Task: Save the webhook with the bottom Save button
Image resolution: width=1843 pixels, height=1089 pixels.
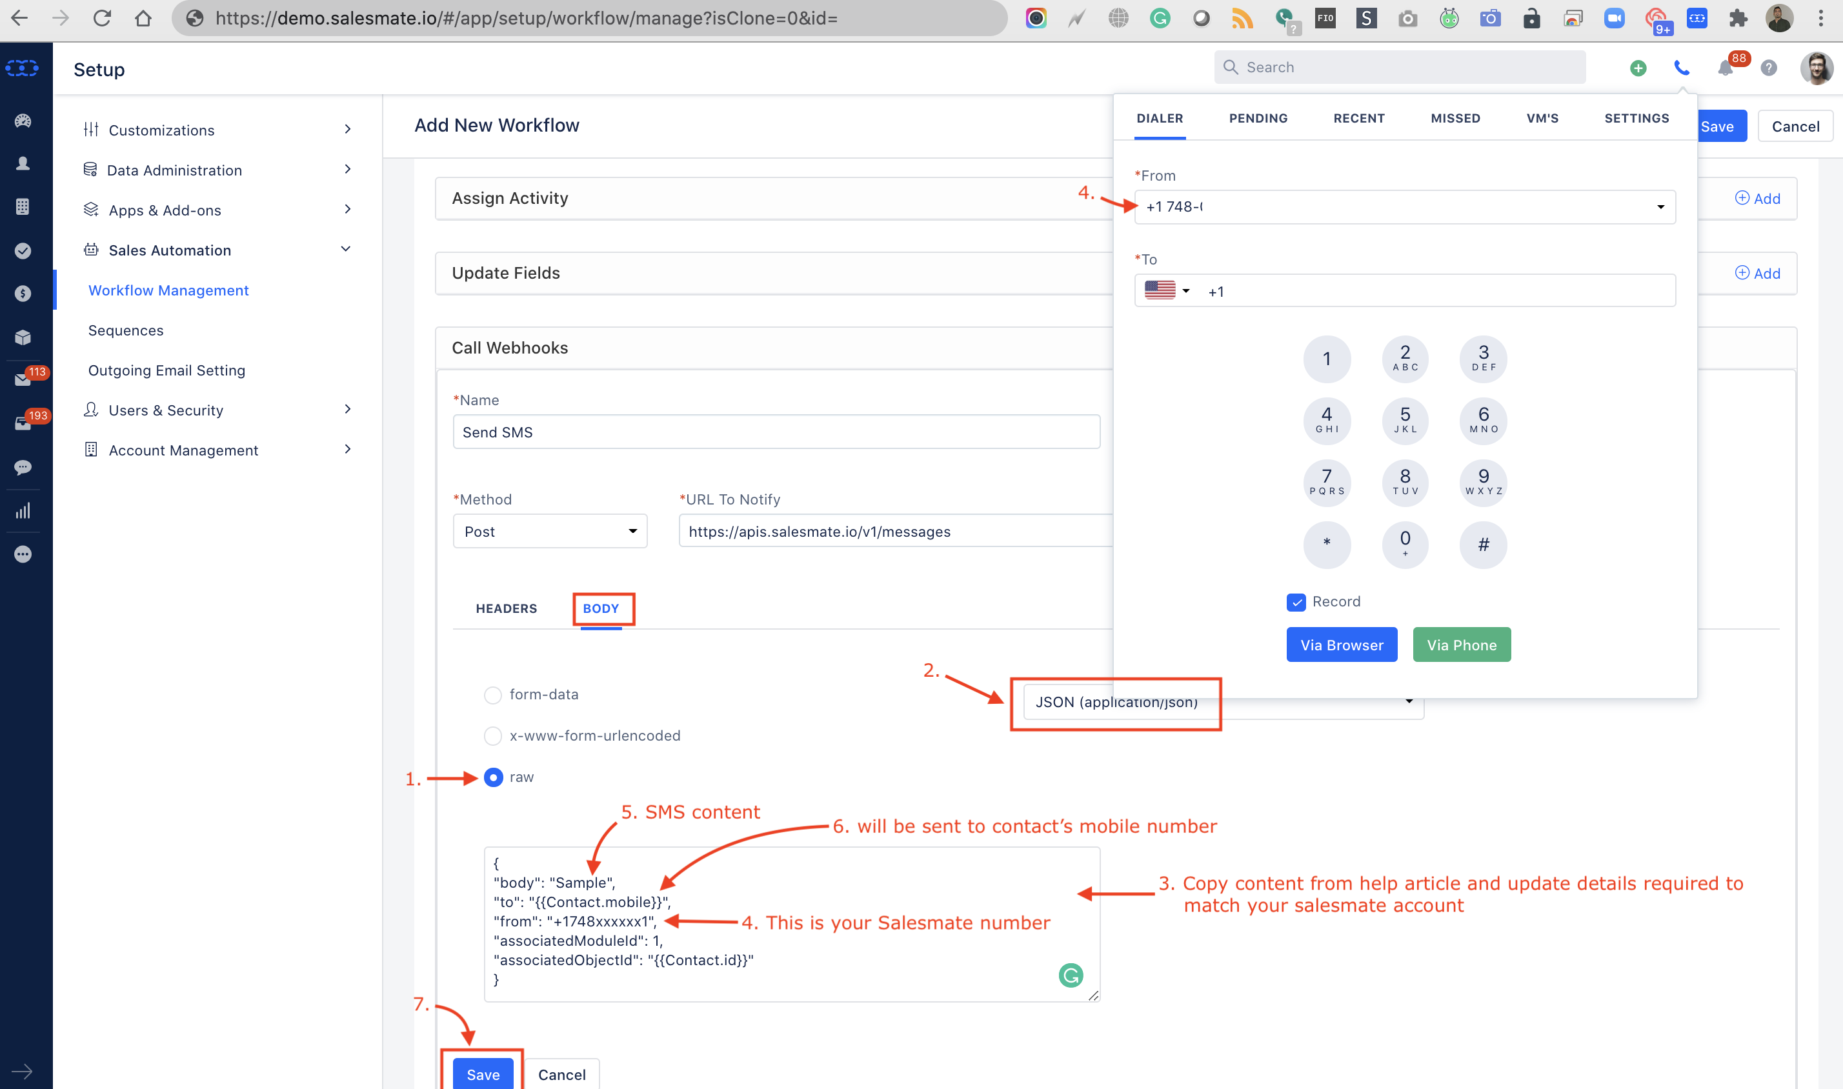Action: [x=483, y=1074]
